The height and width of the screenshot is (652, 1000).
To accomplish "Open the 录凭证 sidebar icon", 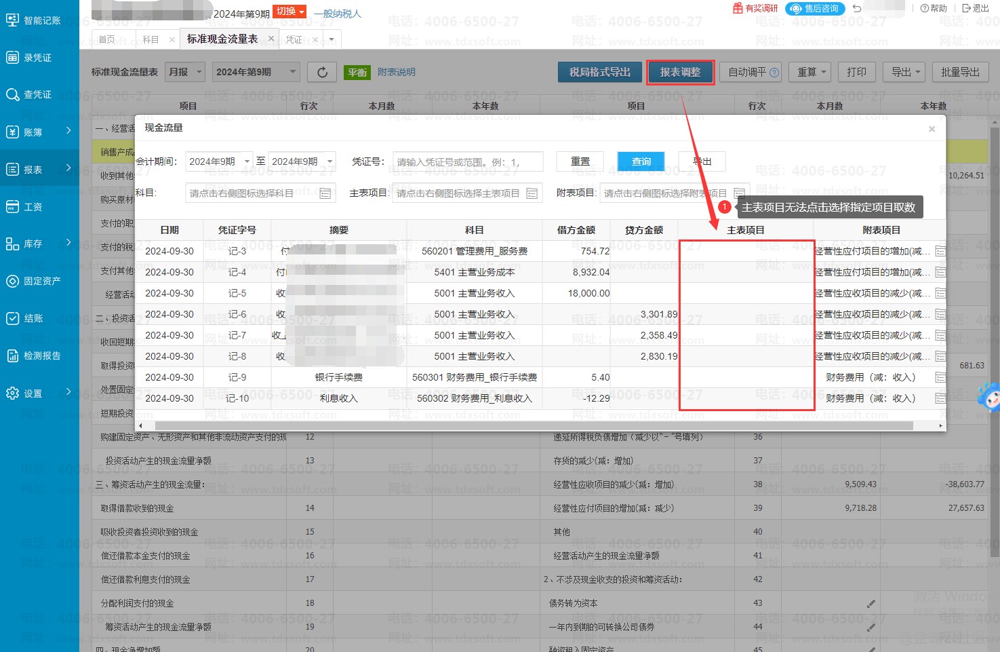I will click(12, 58).
